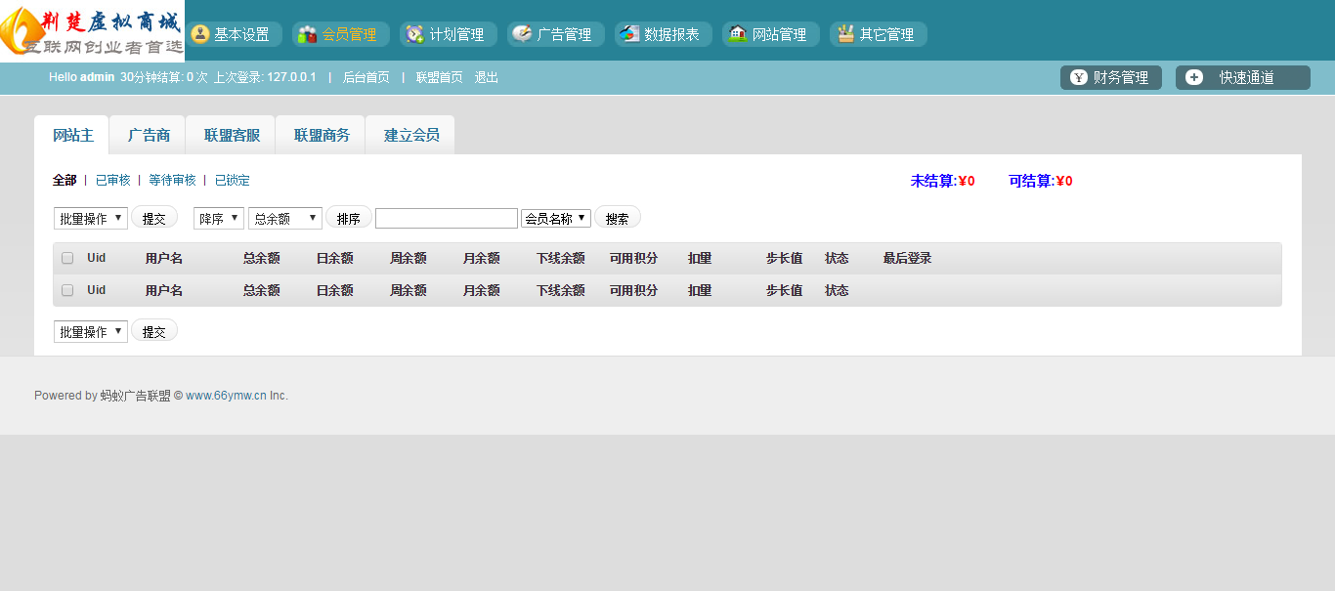Click the 网站管理 house icon
The width and height of the screenshot is (1335, 591).
point(738,34)
